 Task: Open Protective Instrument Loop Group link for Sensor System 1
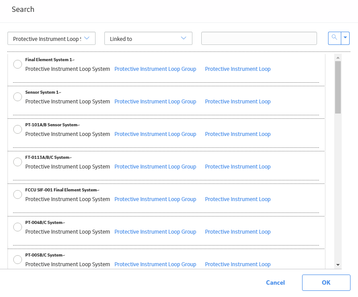click(x=155, y=102)
